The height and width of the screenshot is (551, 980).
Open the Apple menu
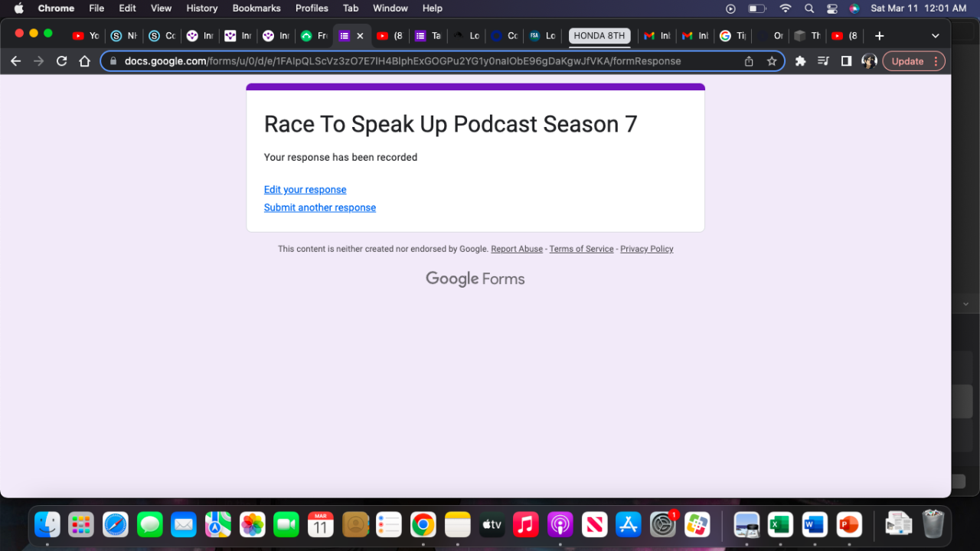point(19,8)
